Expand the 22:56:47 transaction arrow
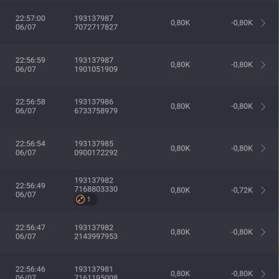This screenshot has height=279, width=279. click(263, 232)
